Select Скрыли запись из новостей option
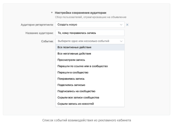 click(90, 104)
